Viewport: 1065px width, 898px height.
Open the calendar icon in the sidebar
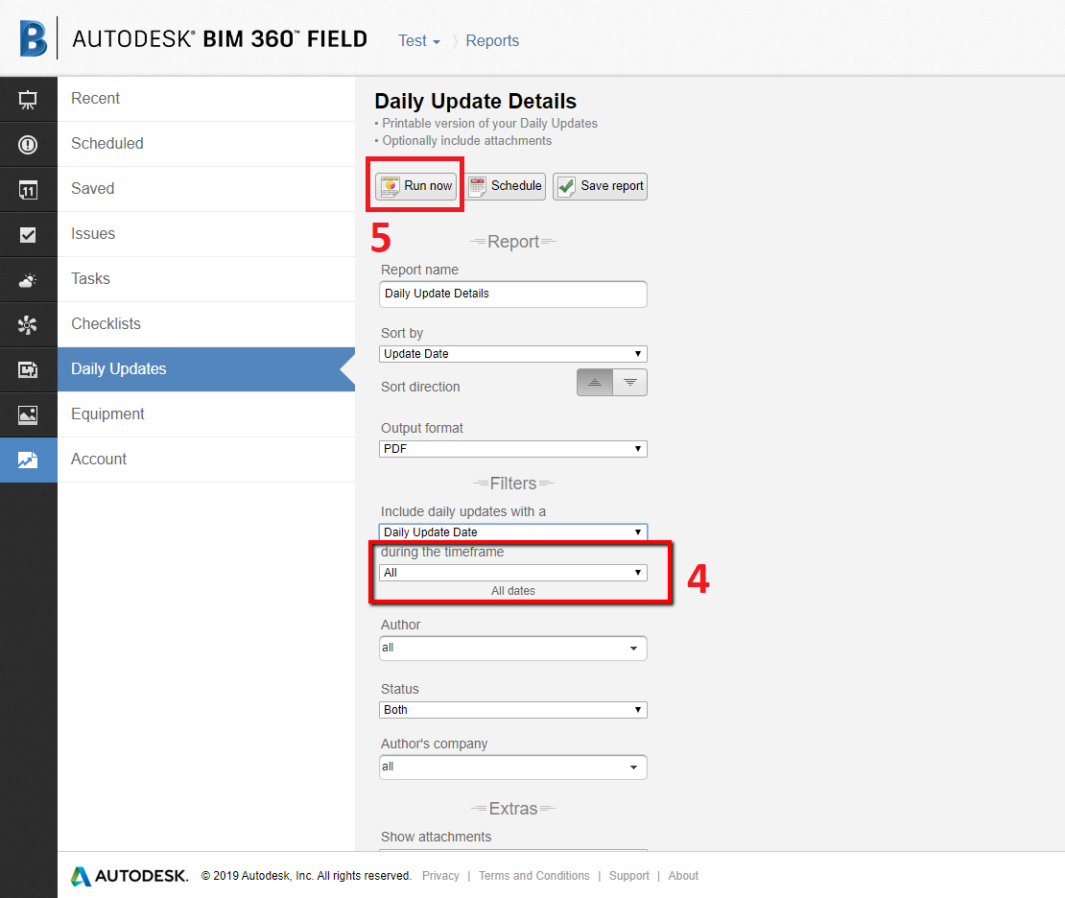pos(28,188)
